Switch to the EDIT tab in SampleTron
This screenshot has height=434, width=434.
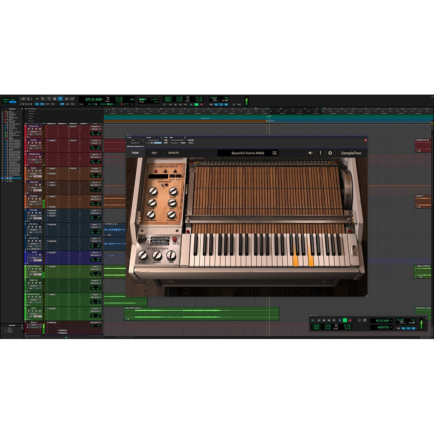pos(154,153)
